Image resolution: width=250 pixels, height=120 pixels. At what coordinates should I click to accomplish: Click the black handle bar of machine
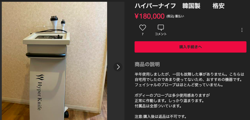[46, 55]
